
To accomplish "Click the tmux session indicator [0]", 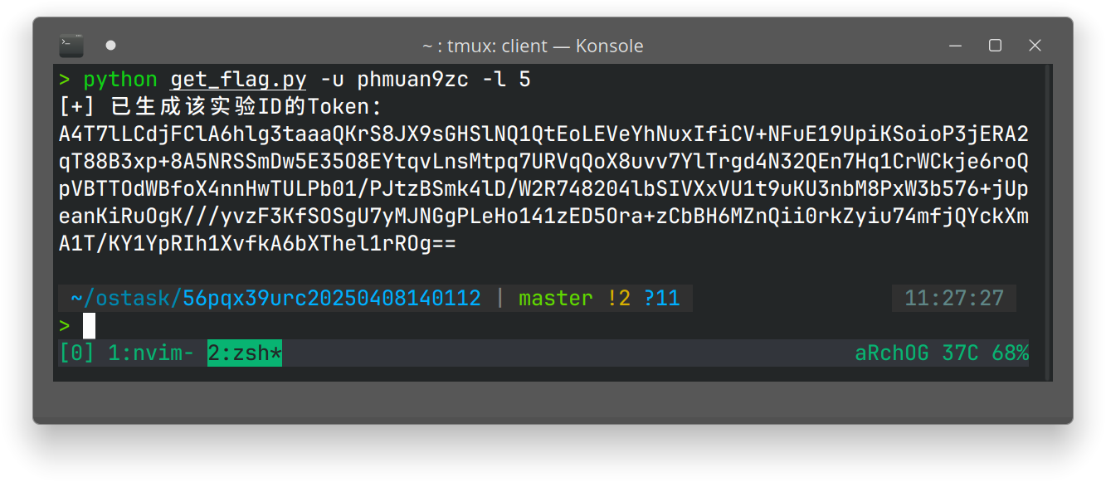I will click(x=76, y=353).
